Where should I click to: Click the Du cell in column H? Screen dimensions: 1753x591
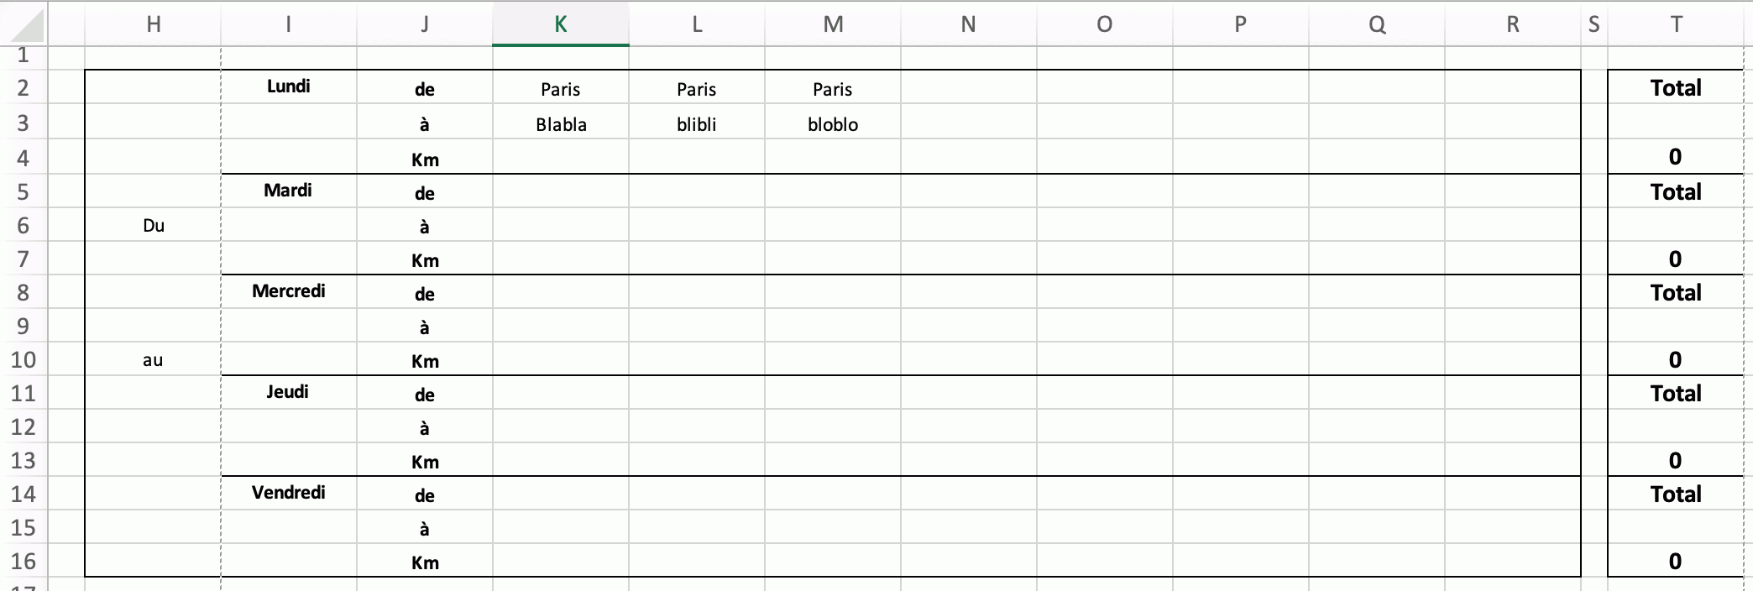[154, 226]
